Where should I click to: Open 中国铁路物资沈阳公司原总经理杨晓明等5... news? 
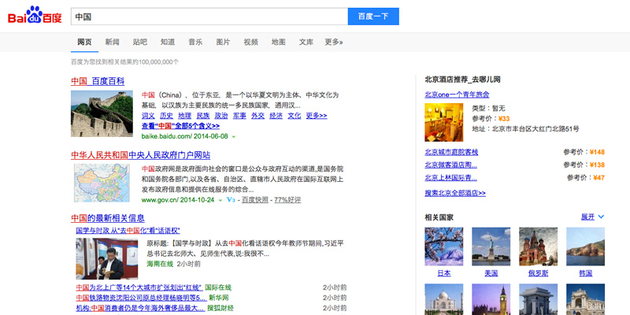tap(141, 298)
